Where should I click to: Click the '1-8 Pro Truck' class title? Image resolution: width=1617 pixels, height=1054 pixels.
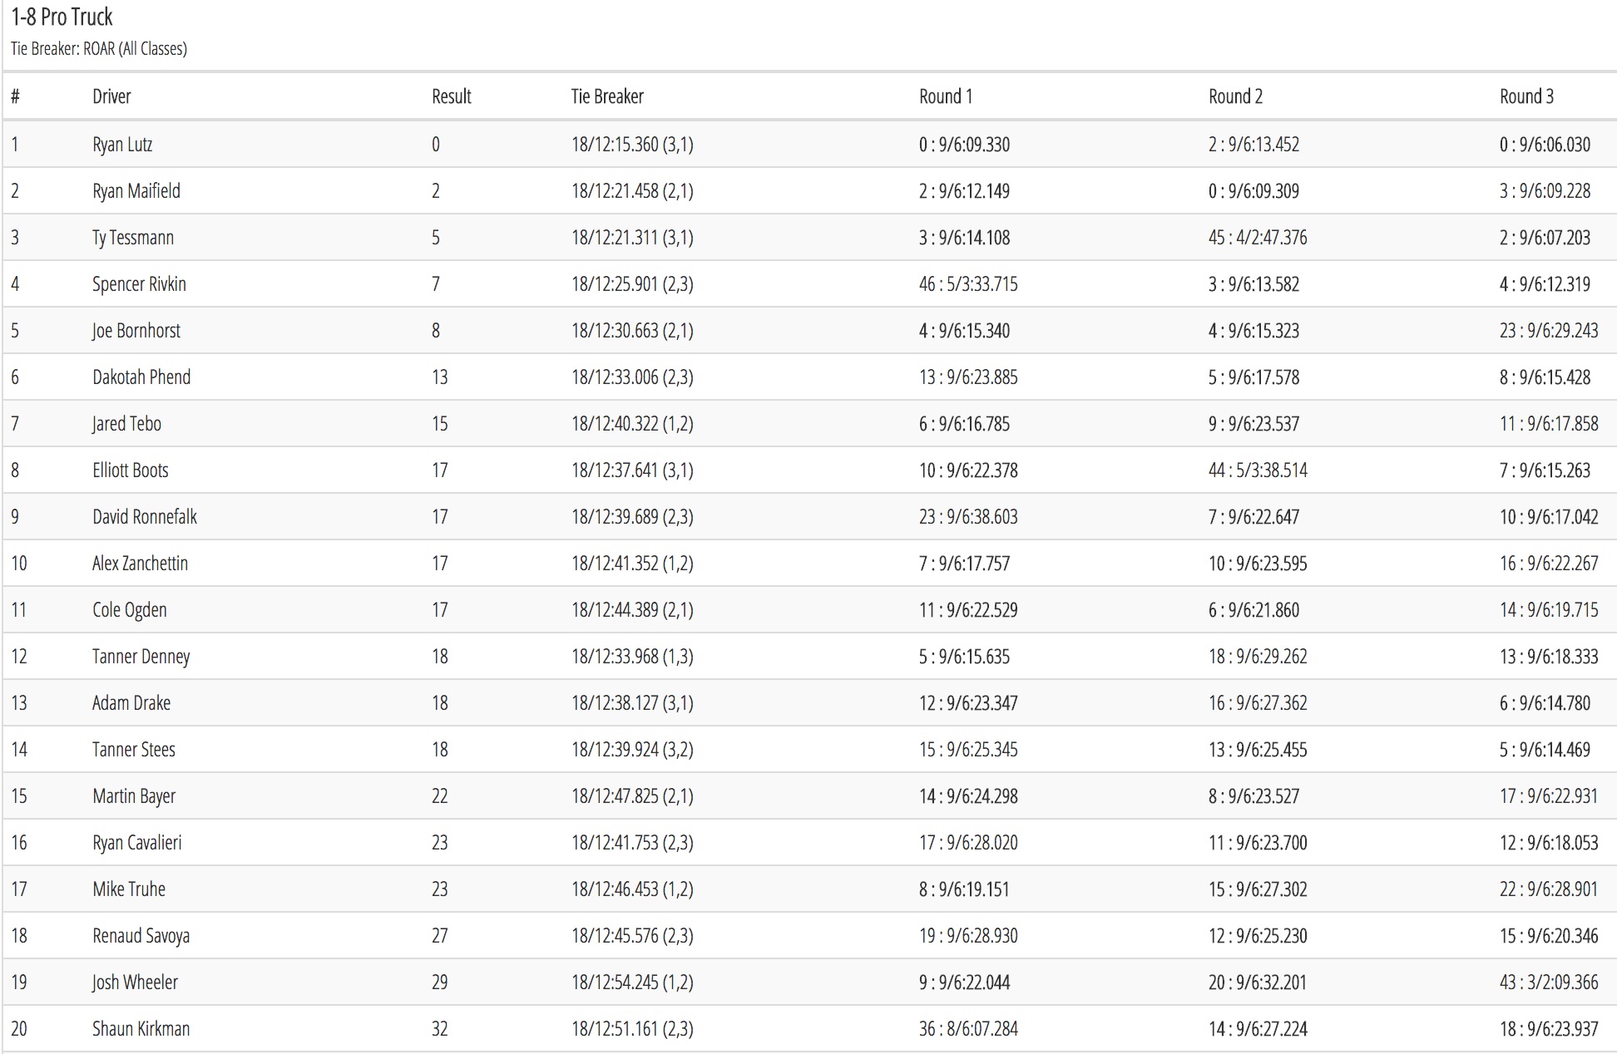(x=62, y=17)
